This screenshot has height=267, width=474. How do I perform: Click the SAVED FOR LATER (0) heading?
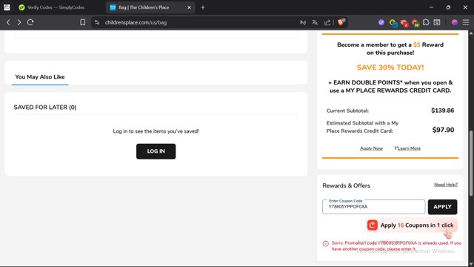pyautogui.click(x=45, y=108)
